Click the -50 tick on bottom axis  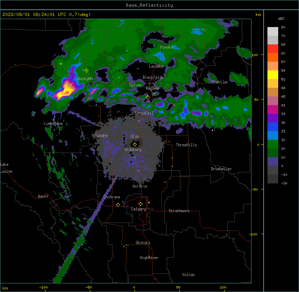(88, 287)
